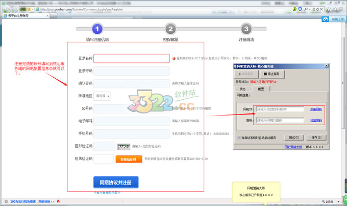Click the 保存(S) button
Image resolution: width=347 pixels, height=206 pixels.
pos(316,138)
